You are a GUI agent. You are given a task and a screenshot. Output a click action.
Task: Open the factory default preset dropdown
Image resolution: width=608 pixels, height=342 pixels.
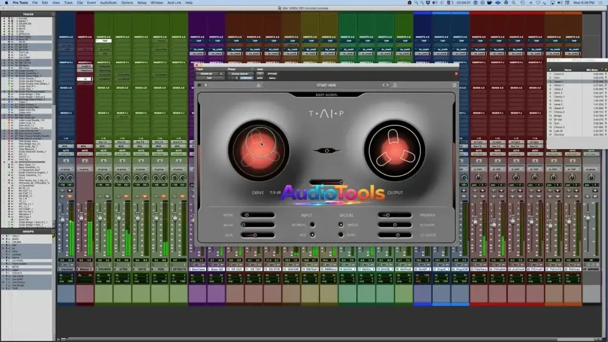click(x=240, y=74)
